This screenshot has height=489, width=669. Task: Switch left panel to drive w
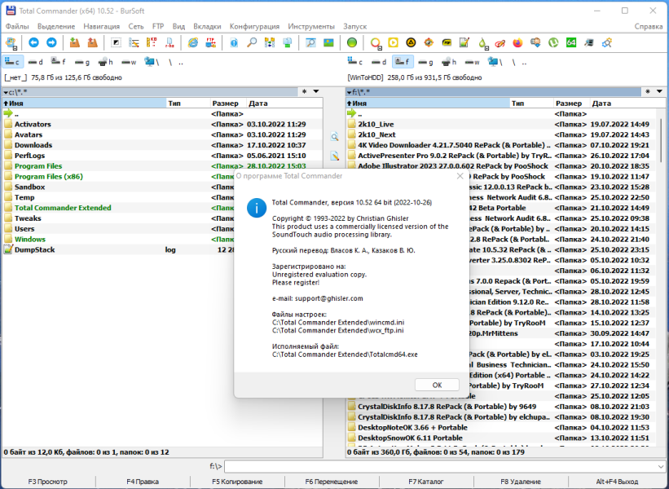(129, 62)
